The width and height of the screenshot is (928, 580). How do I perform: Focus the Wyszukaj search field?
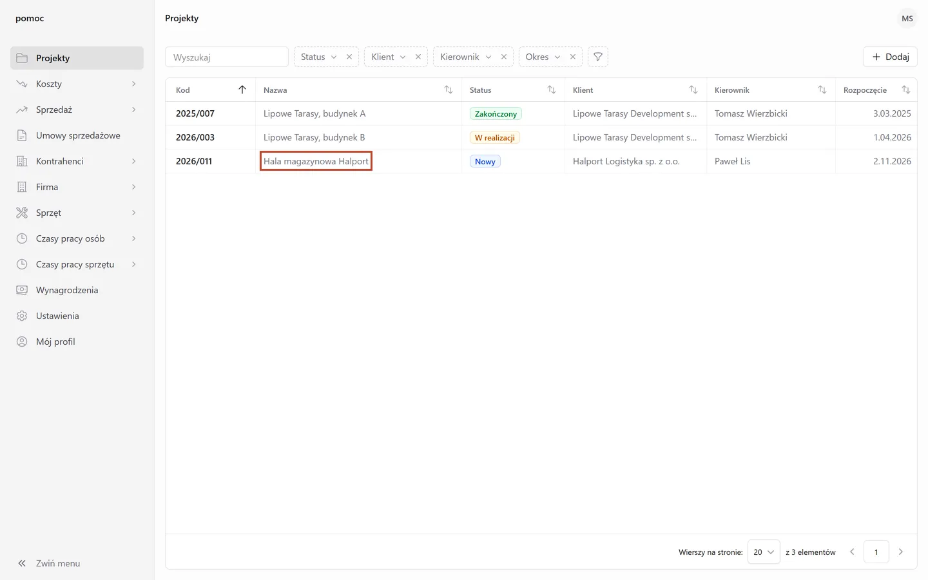(227, 57)
